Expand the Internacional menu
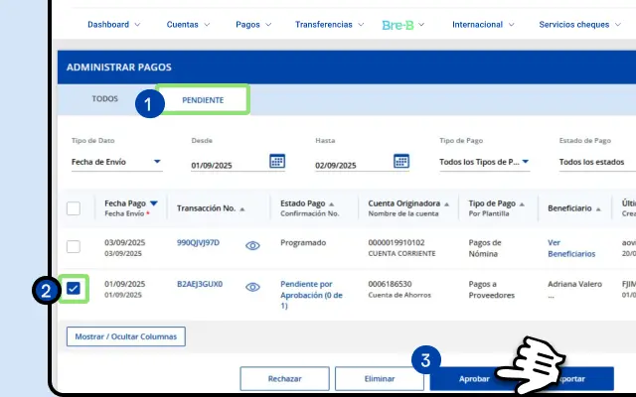Viewport: 636px width, 397px height. (483, 24)
